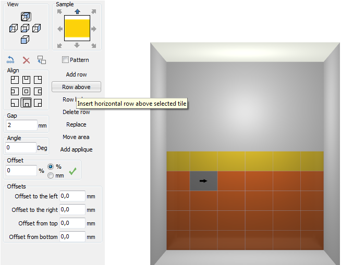This screenshot has height=265, width=341.
Task: Click the blue undo arrow icon
Action: coord(10,60)
